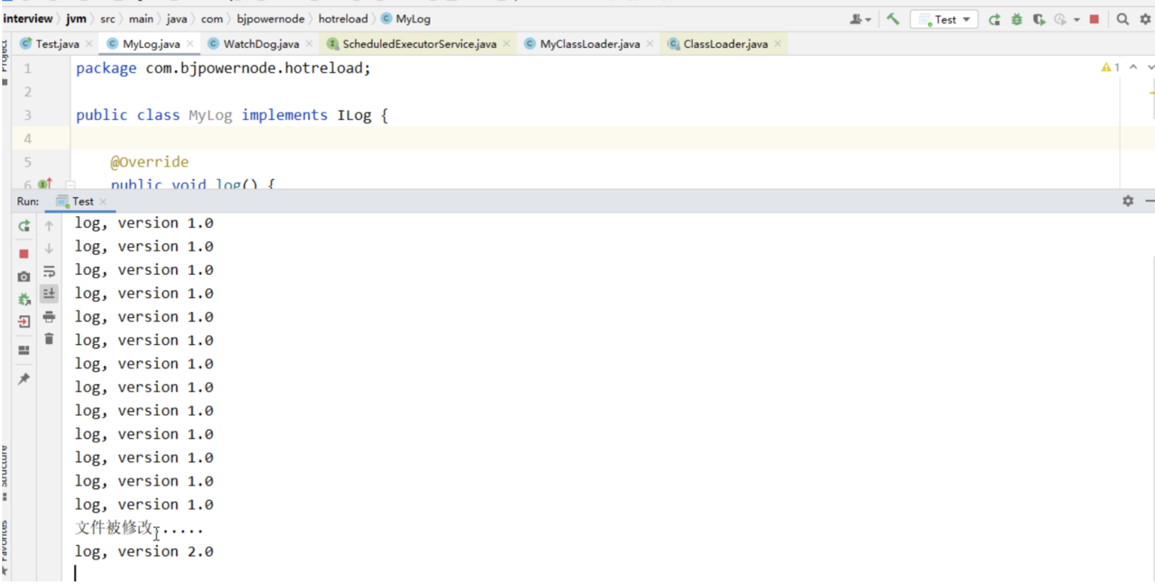This screenshot has width=1155, height=588.
Task: Switch to ScheduledExecutorService.java tab
Action: tap(419, 44)
